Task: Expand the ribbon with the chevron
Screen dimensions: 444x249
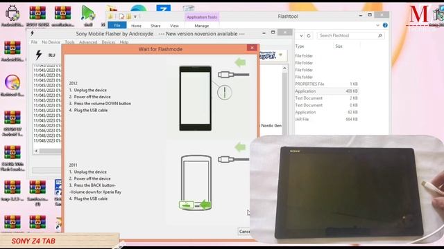Action: (x=377, y=26)
